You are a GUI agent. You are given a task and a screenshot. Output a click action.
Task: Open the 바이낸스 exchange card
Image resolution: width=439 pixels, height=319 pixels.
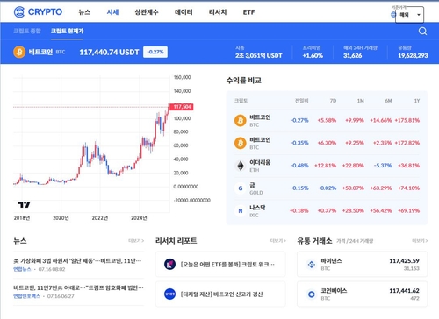tap(363, 264)
